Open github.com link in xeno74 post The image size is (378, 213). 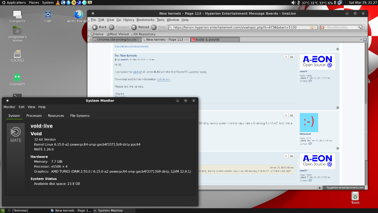point(164,79)
